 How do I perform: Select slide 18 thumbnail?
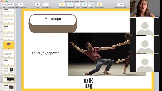[x=9, y=28]
